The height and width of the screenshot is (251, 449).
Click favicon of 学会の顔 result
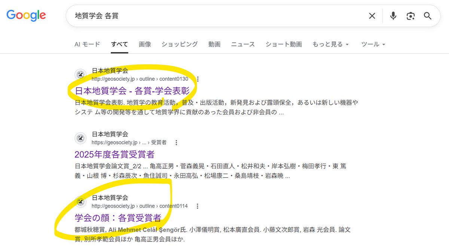pyautogui.click(x=80, y=202)
